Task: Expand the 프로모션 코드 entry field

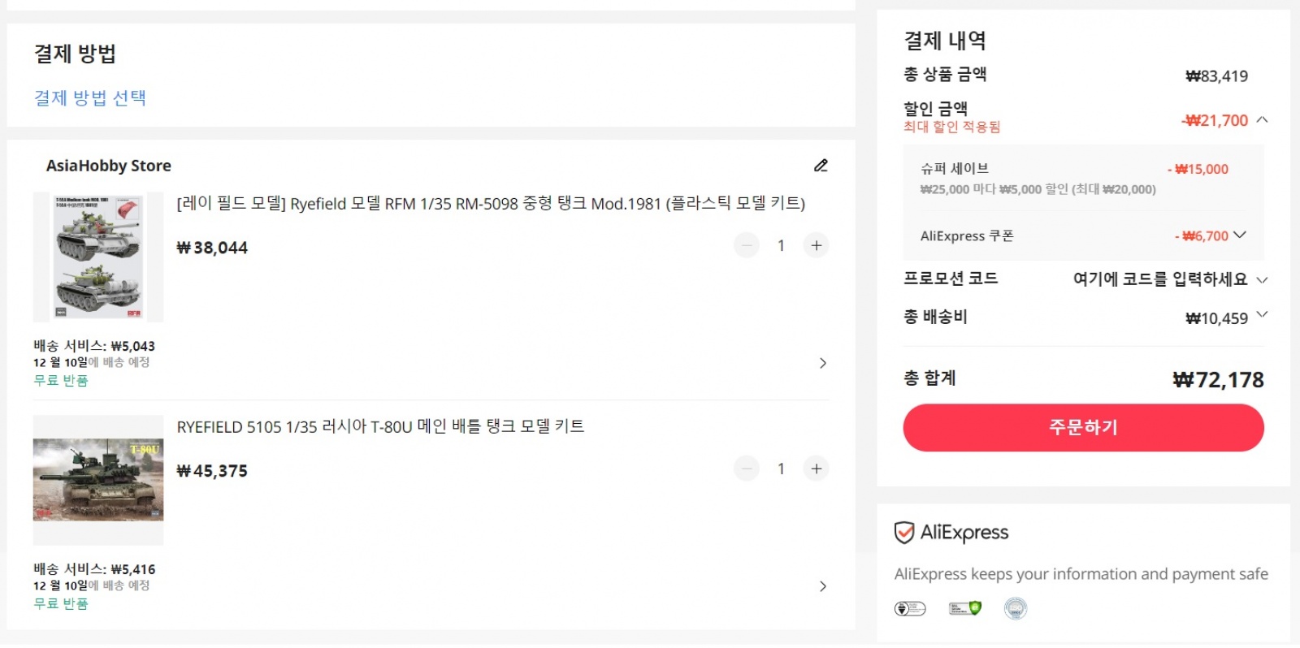Action: 1262,280
